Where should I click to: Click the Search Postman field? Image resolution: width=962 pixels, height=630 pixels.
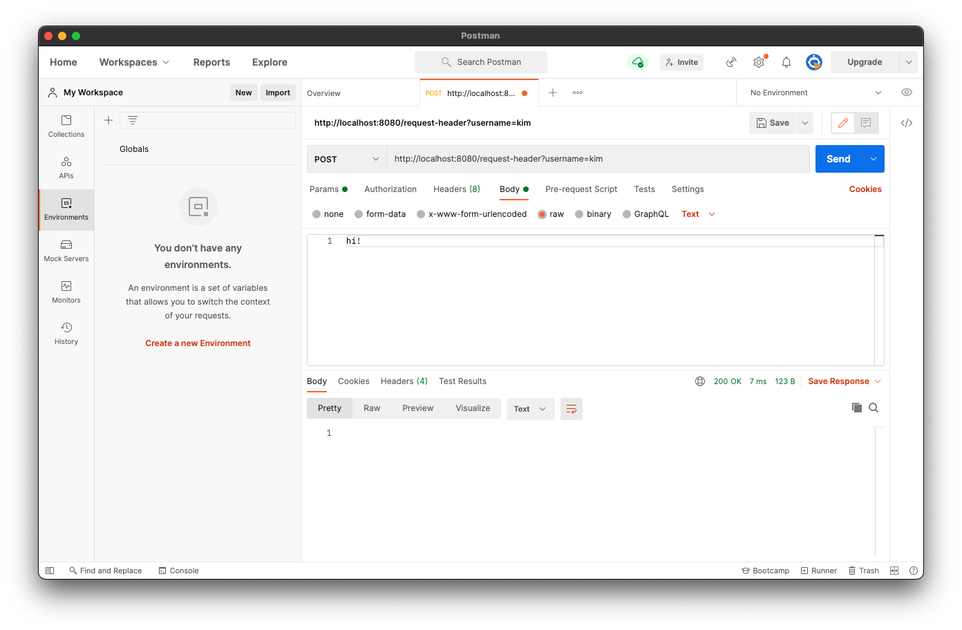481,62
